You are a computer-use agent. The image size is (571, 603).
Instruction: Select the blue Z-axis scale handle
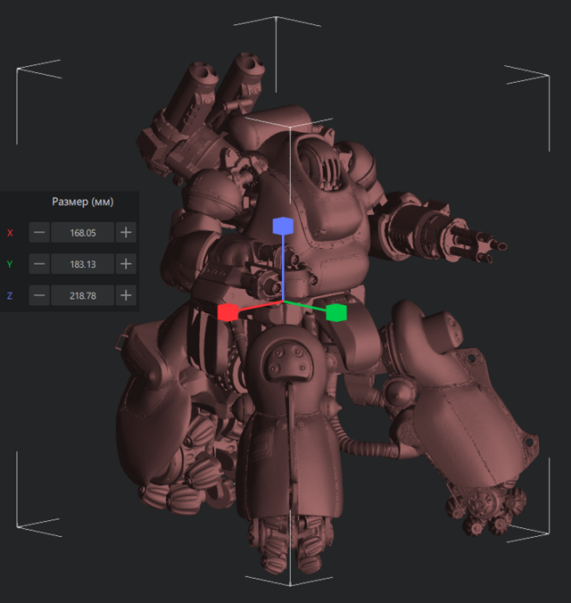point(282,225)
